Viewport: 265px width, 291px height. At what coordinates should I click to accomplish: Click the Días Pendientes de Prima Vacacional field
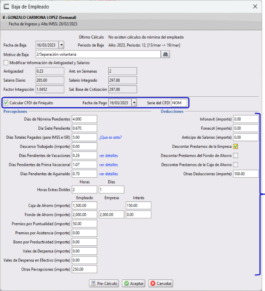(85, 165)
